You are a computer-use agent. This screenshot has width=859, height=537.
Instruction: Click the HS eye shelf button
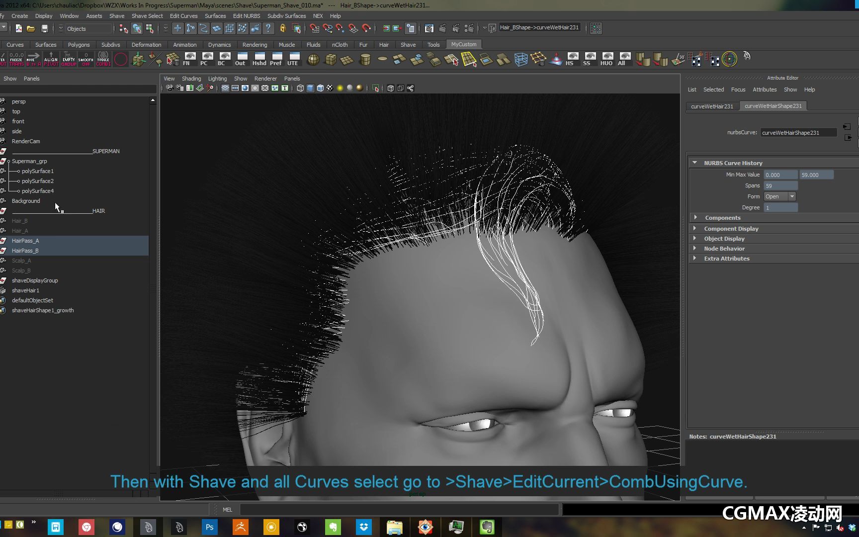click(x=573, y=59)
